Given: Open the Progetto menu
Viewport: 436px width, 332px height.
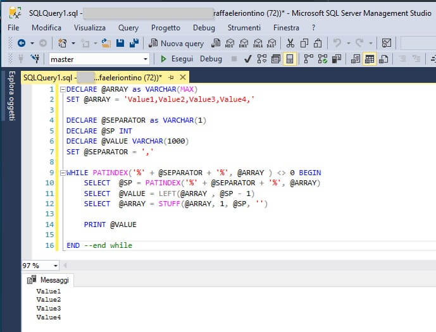Looking at the screenshot, I should pyautogui.click(x=165, y=28).
